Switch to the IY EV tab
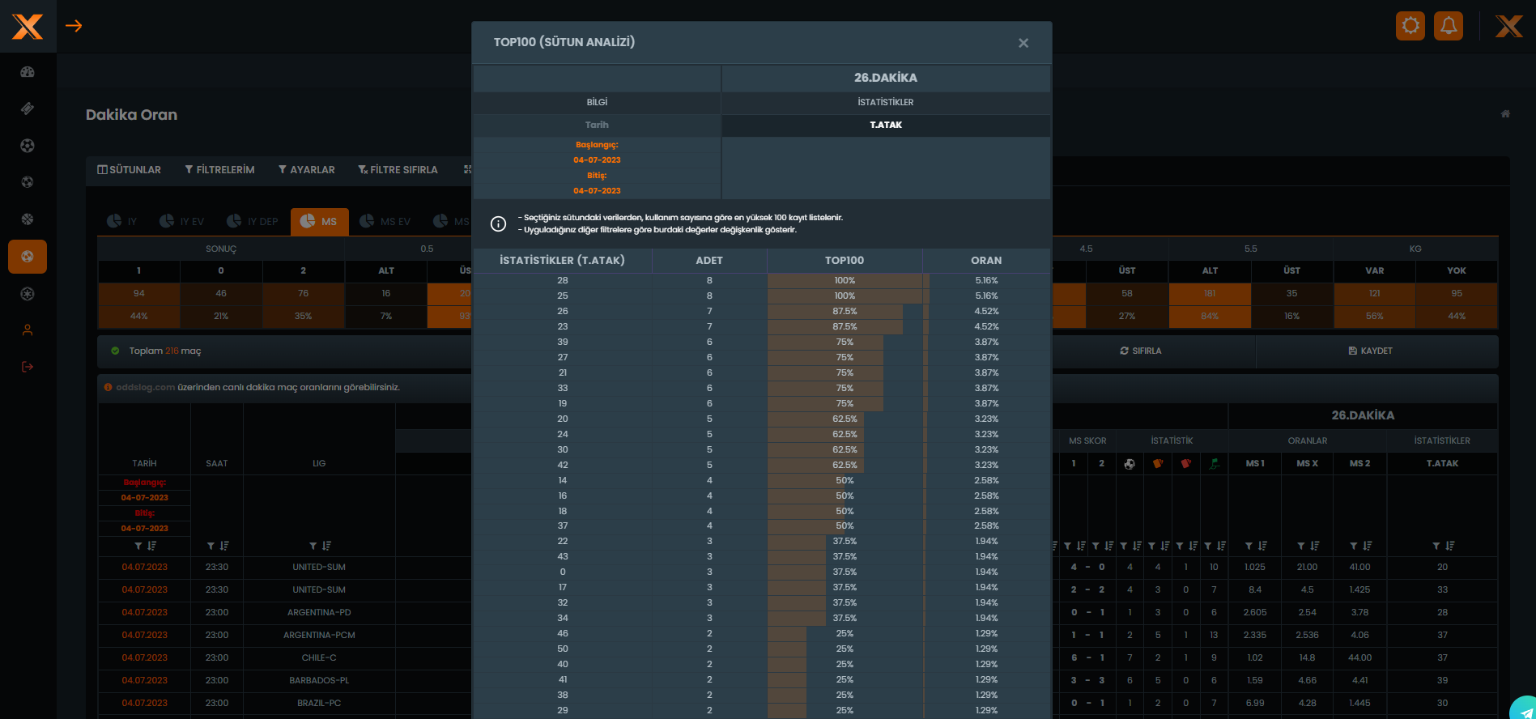Viewport: 1536px width, 719px height. pos(182,221)
